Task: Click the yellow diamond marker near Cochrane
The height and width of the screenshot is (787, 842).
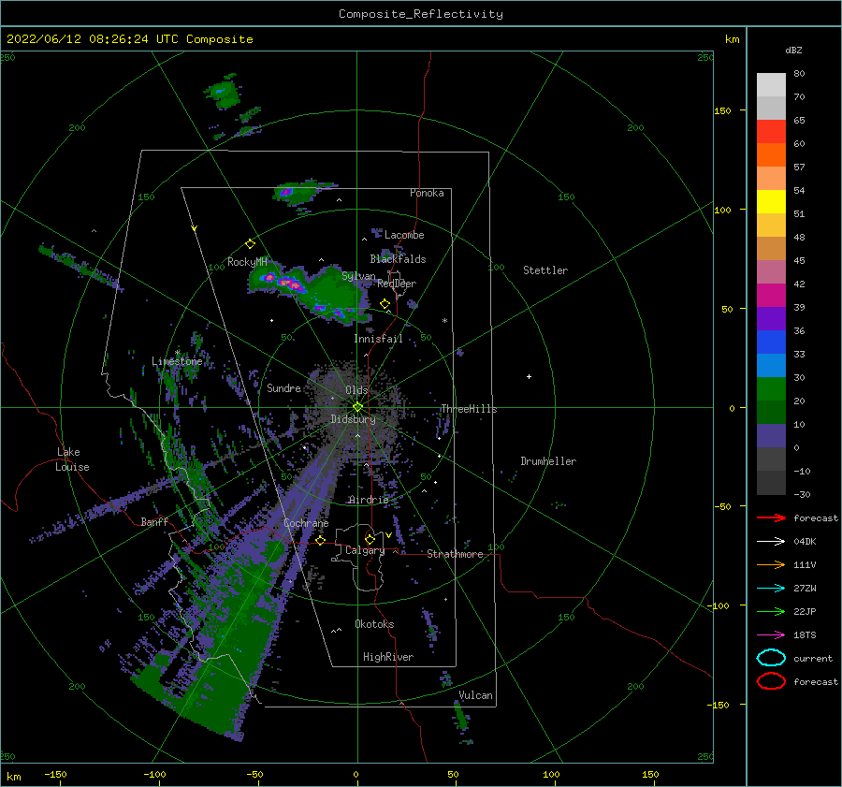Action: point(321,540)
